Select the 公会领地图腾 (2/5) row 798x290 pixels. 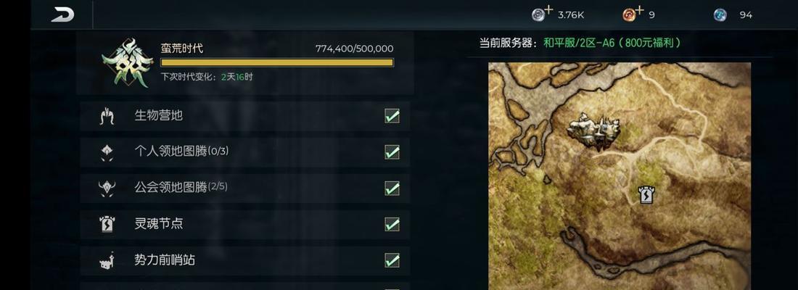coord(244,188)
